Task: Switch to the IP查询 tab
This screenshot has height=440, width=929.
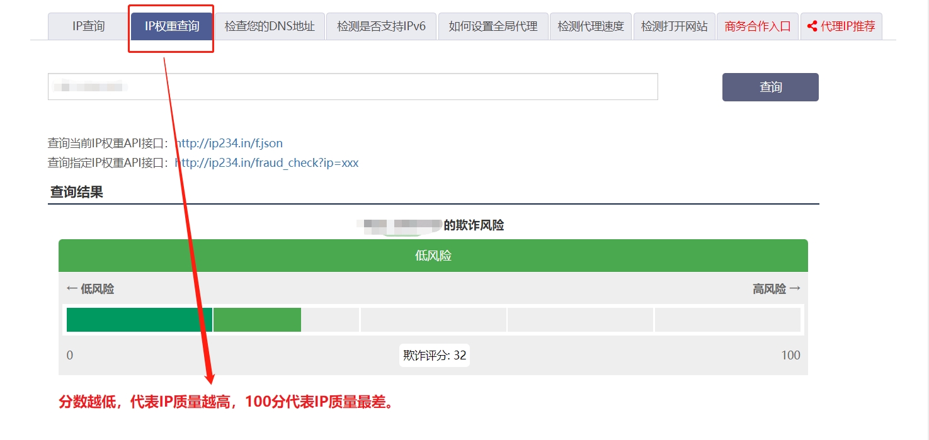Action: tap(89, 26)
